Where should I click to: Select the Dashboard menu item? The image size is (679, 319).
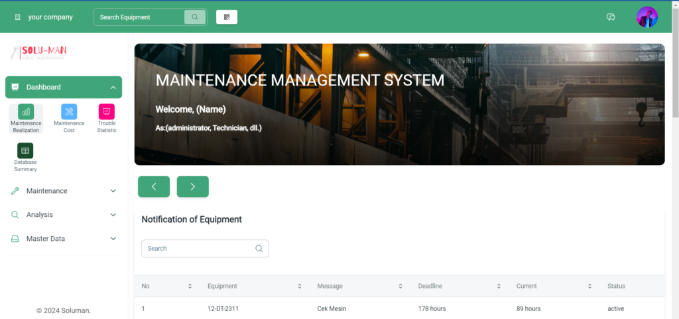(x=64, y=88)
